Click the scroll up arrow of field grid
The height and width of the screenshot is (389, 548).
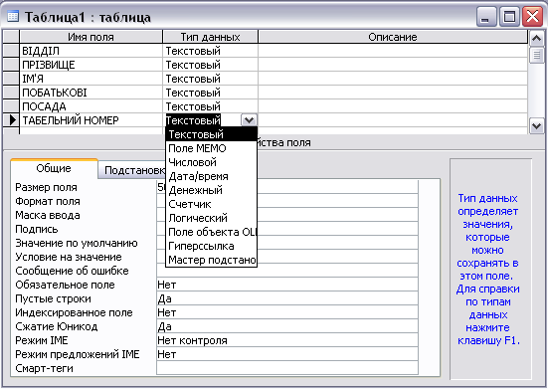[536, 38]
